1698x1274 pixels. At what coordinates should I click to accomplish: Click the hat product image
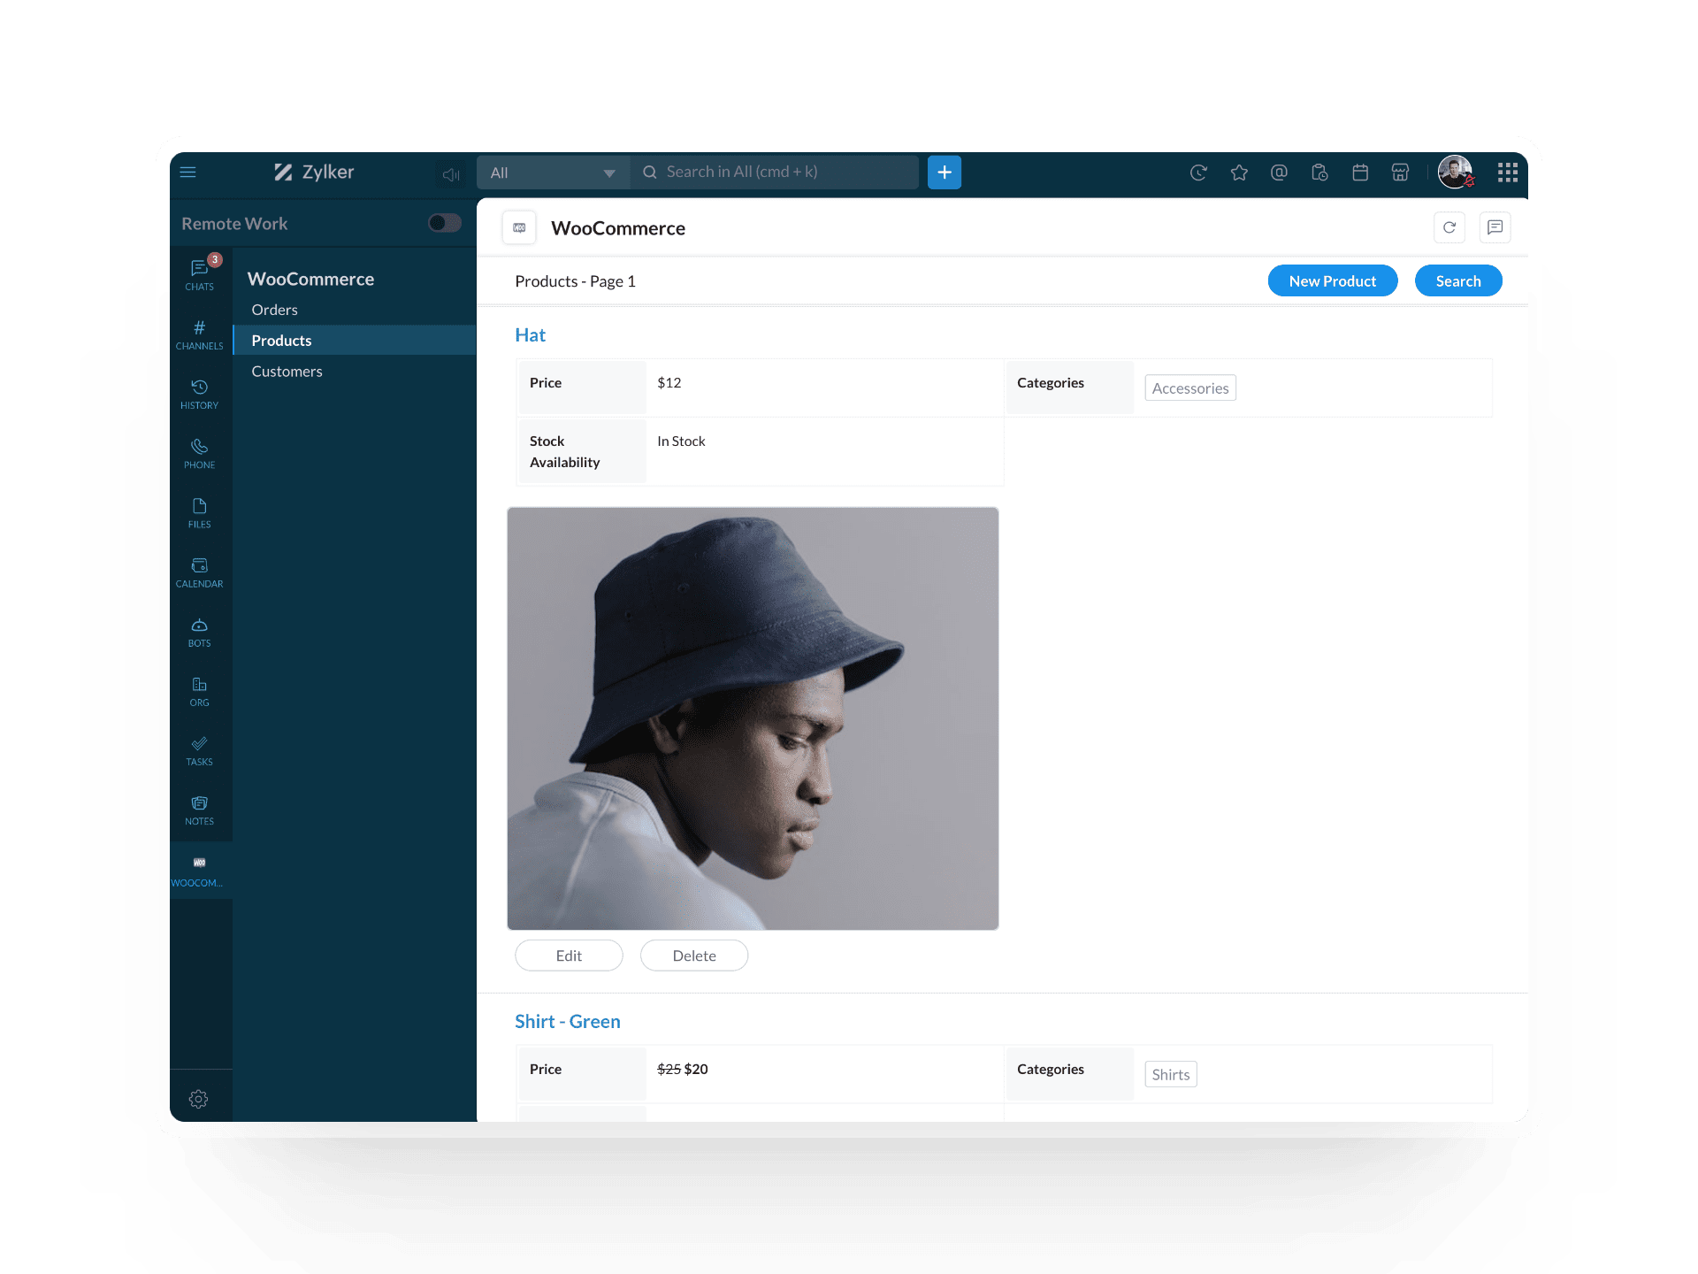[753, 718]
